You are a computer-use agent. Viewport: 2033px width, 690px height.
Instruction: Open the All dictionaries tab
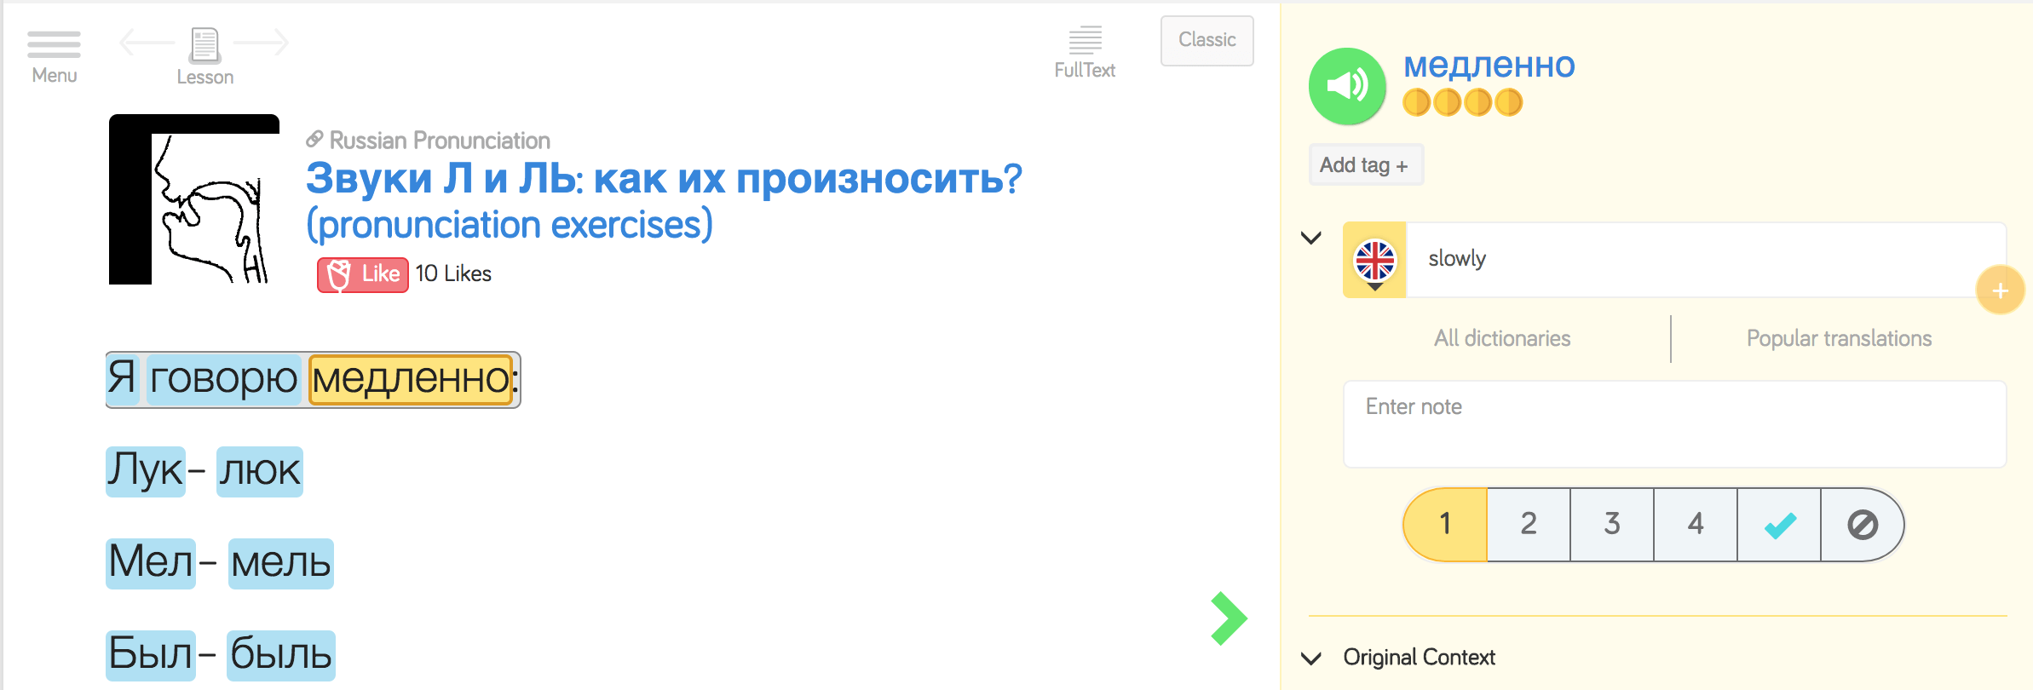1502,338
